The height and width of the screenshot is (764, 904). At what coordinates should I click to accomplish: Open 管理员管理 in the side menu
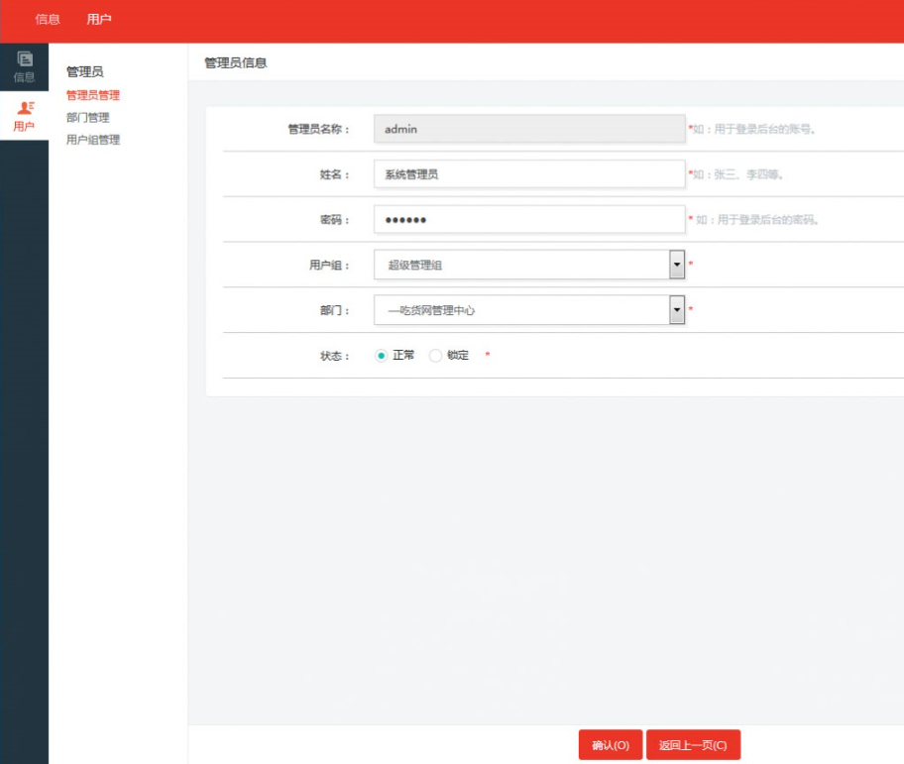tap(93, 96)
